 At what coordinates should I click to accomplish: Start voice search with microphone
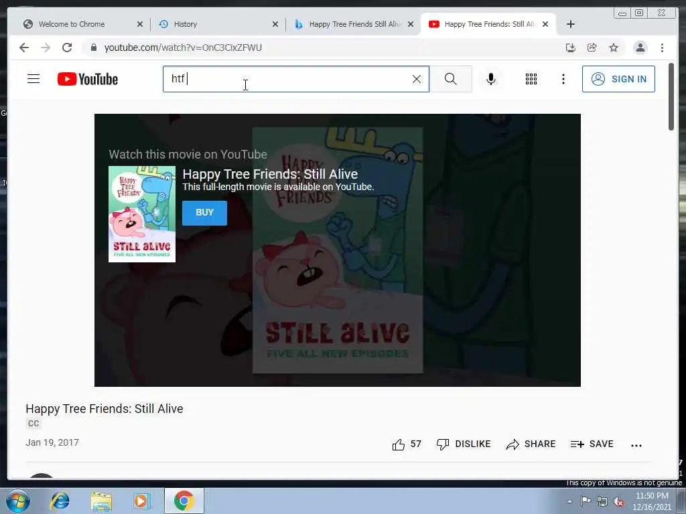tap(491, 79)
